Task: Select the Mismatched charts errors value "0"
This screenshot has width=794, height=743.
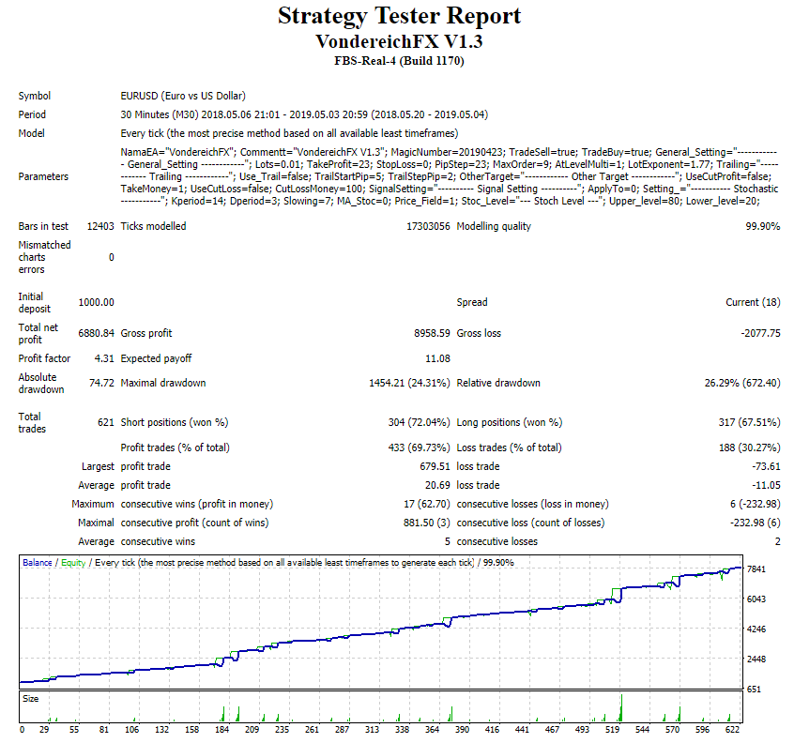Action: click(112, 257)
